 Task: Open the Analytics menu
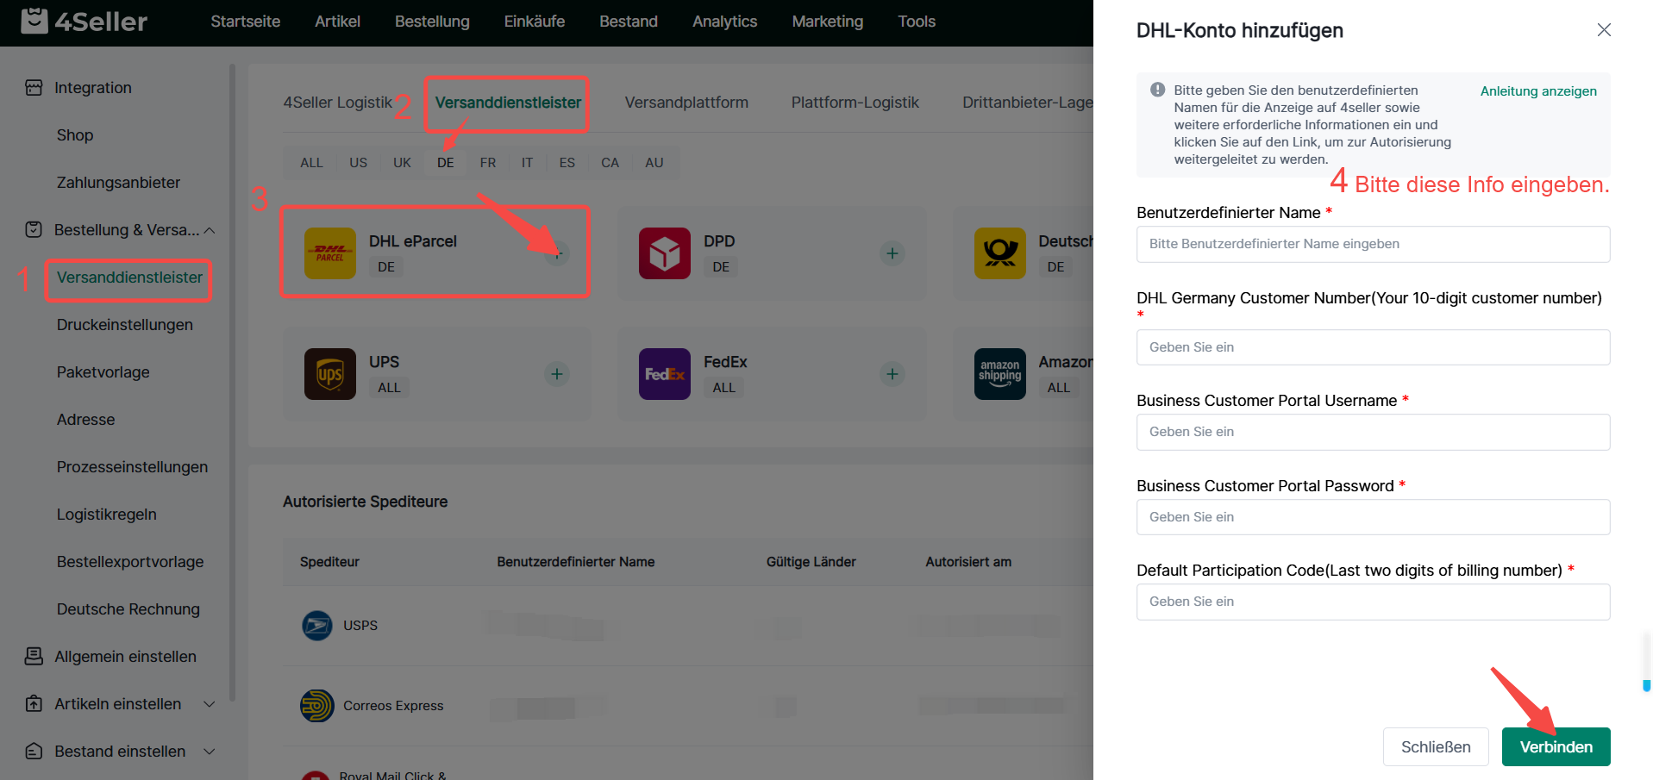724,22
